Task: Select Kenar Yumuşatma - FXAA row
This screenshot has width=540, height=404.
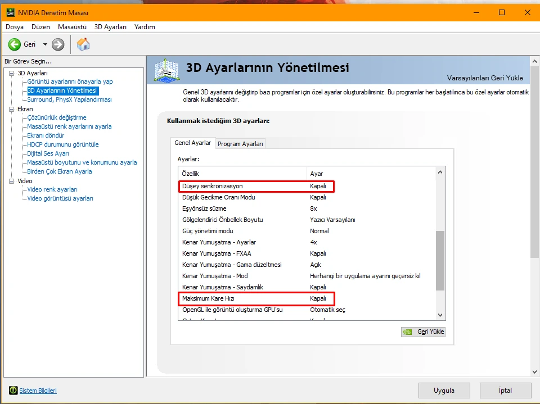Action: point(307,253)
